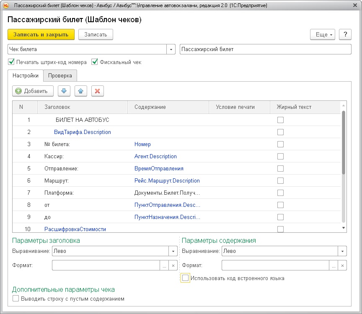Clear the header format field with its X
This screenshot has height=314, width=362.
coord(173,265)
